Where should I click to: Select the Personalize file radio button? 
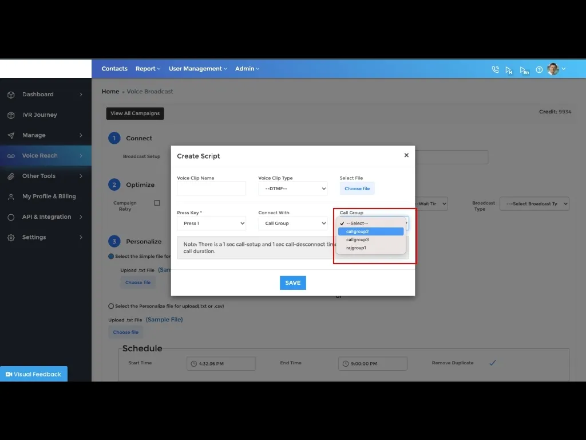click(x=111, y=306)
